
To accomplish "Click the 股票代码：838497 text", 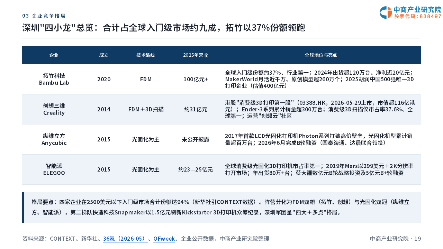I will click(x=418, y=16).
